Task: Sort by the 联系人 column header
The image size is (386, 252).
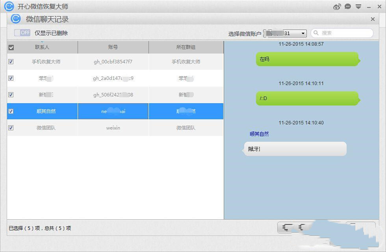Action: tap(42, 47)
